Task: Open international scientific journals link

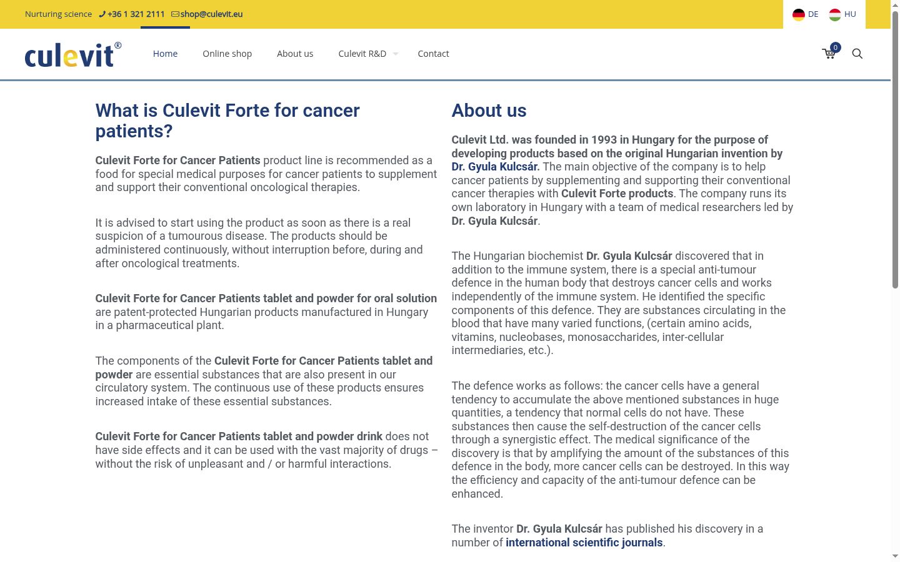Action: pyautogui.click(x=584, y=543)
